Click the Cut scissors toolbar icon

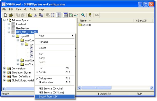[35, 15]
